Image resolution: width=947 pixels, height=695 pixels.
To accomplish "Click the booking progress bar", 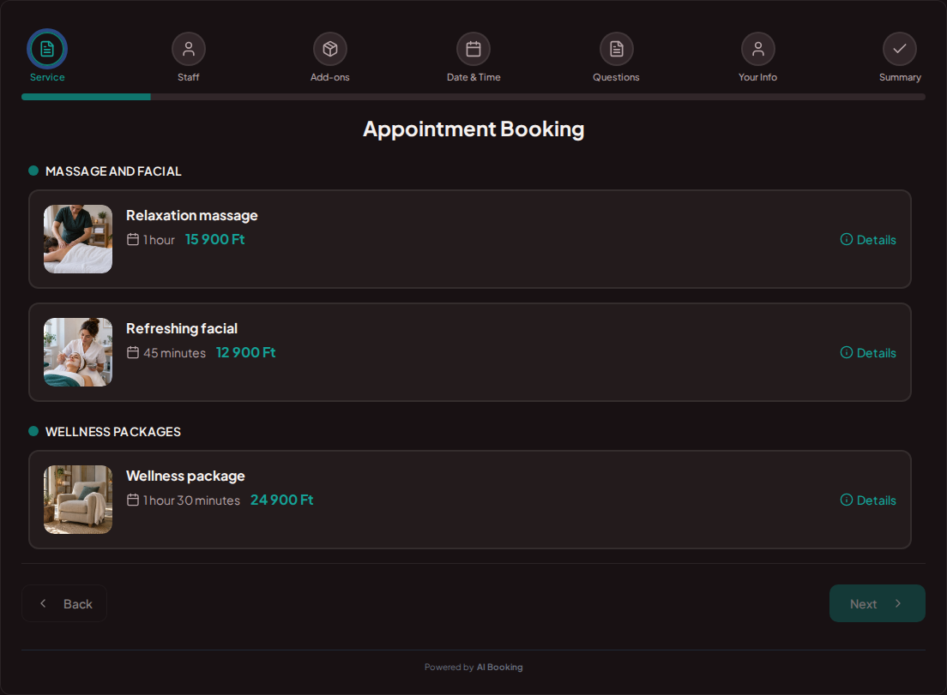I will pos(473,97).
